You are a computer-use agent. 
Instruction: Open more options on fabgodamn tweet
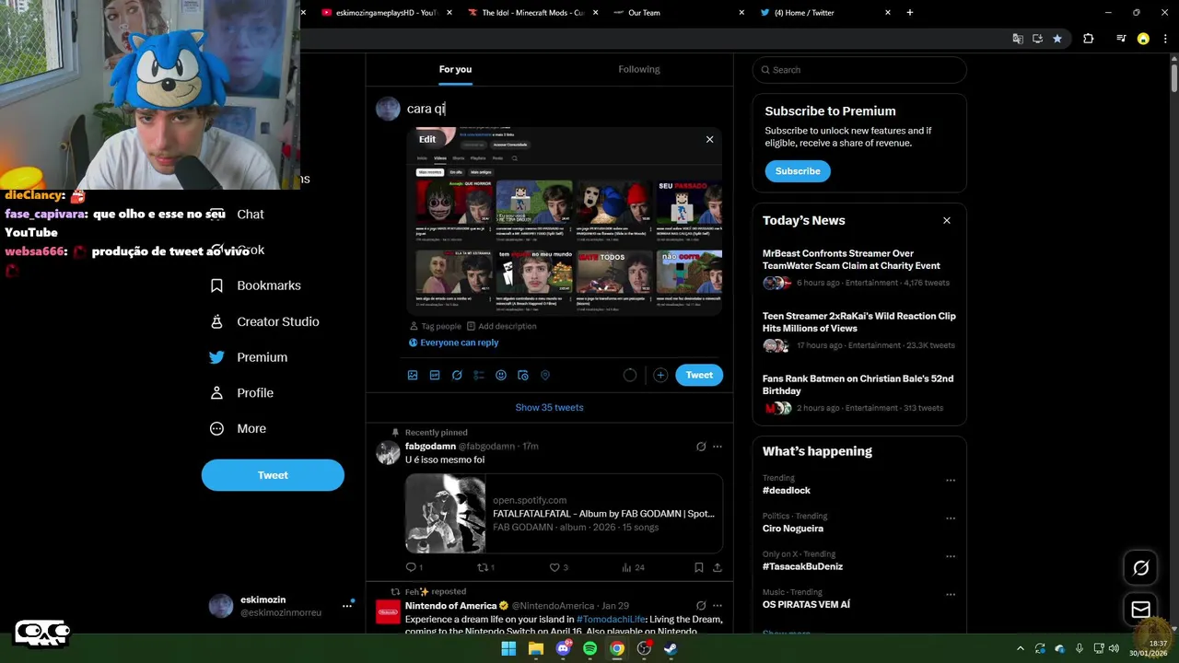coord(718,447)
